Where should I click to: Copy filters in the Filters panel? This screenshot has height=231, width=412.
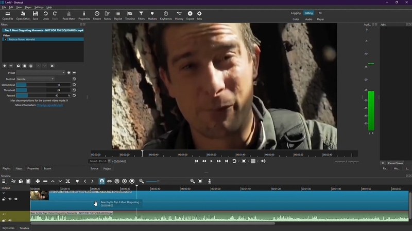pos(18,66)
